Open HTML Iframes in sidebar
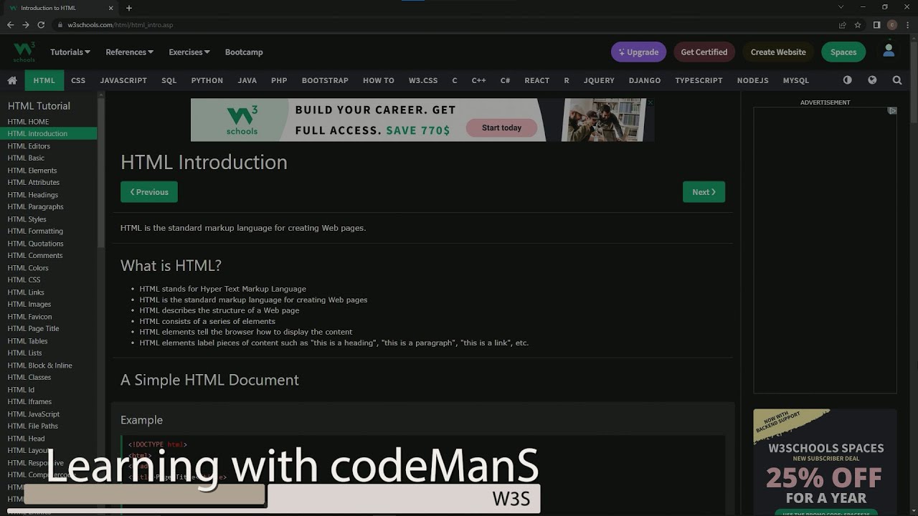Screen dimensions: 918x516 pyautogui.click(x=29, y=402)
